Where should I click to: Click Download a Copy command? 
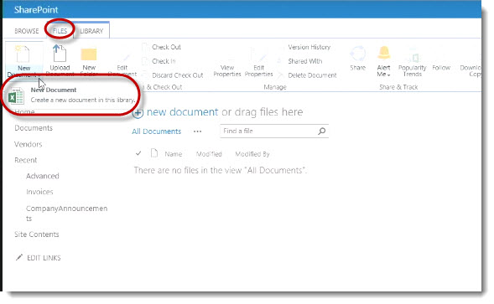471,70
